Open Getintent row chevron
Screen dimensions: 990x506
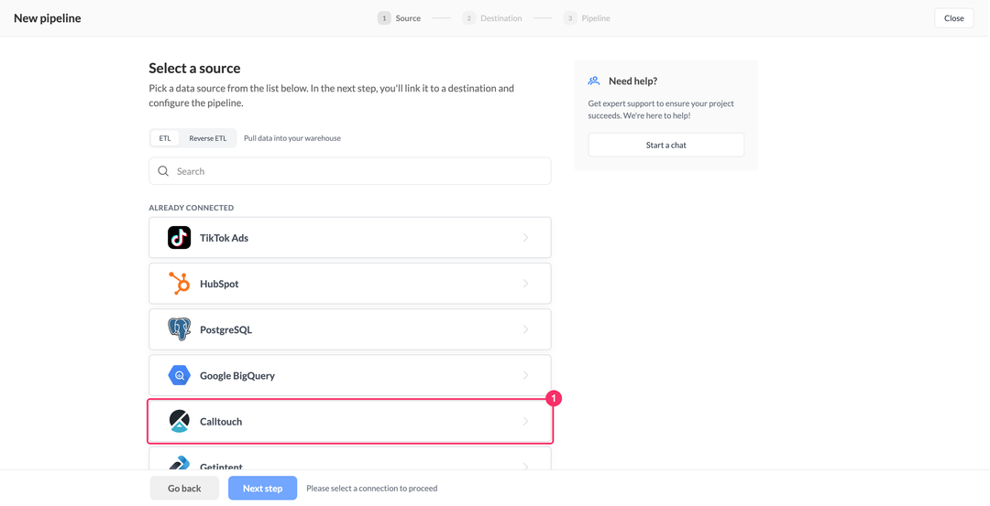tap(526, 467)
